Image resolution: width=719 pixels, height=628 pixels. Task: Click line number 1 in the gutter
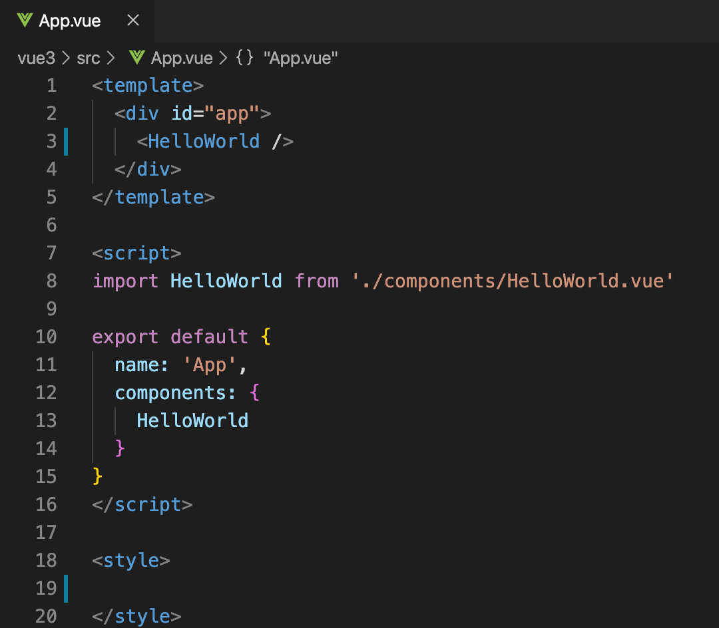(x=51, y=86)
